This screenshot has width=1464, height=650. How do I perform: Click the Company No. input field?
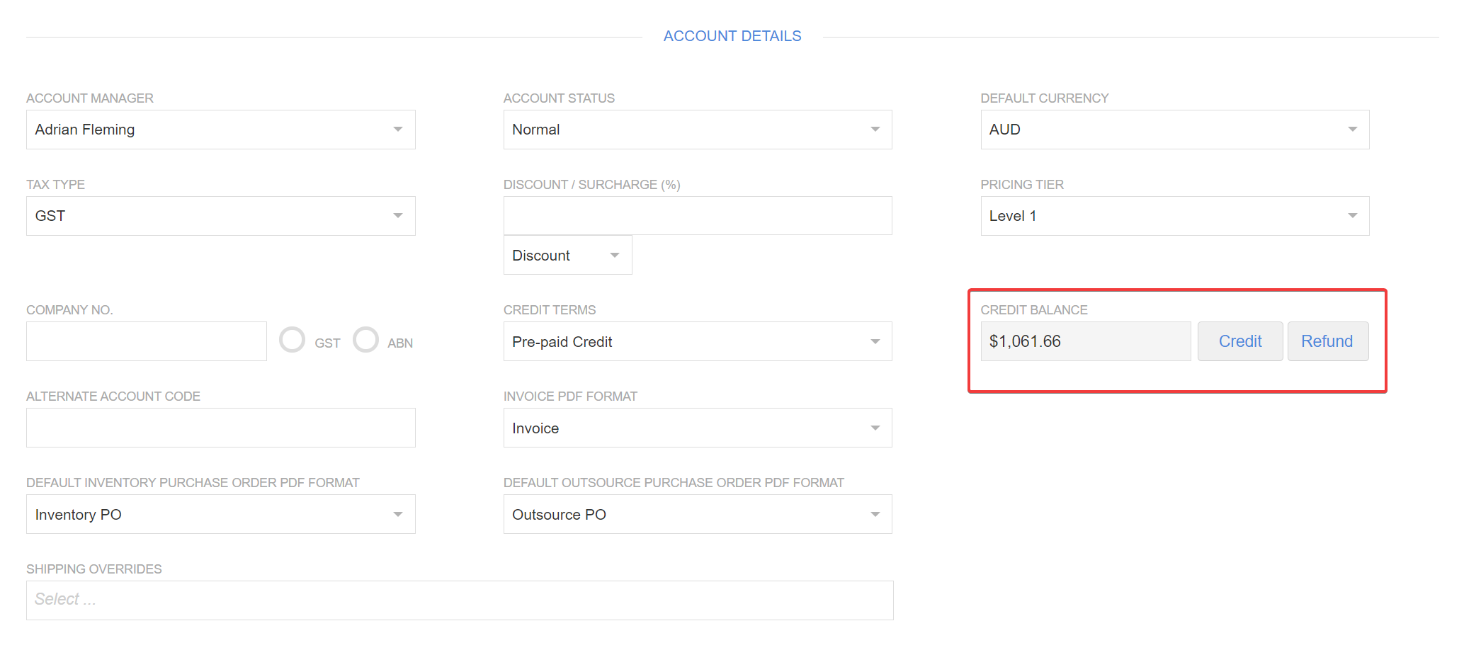(147, 341)
